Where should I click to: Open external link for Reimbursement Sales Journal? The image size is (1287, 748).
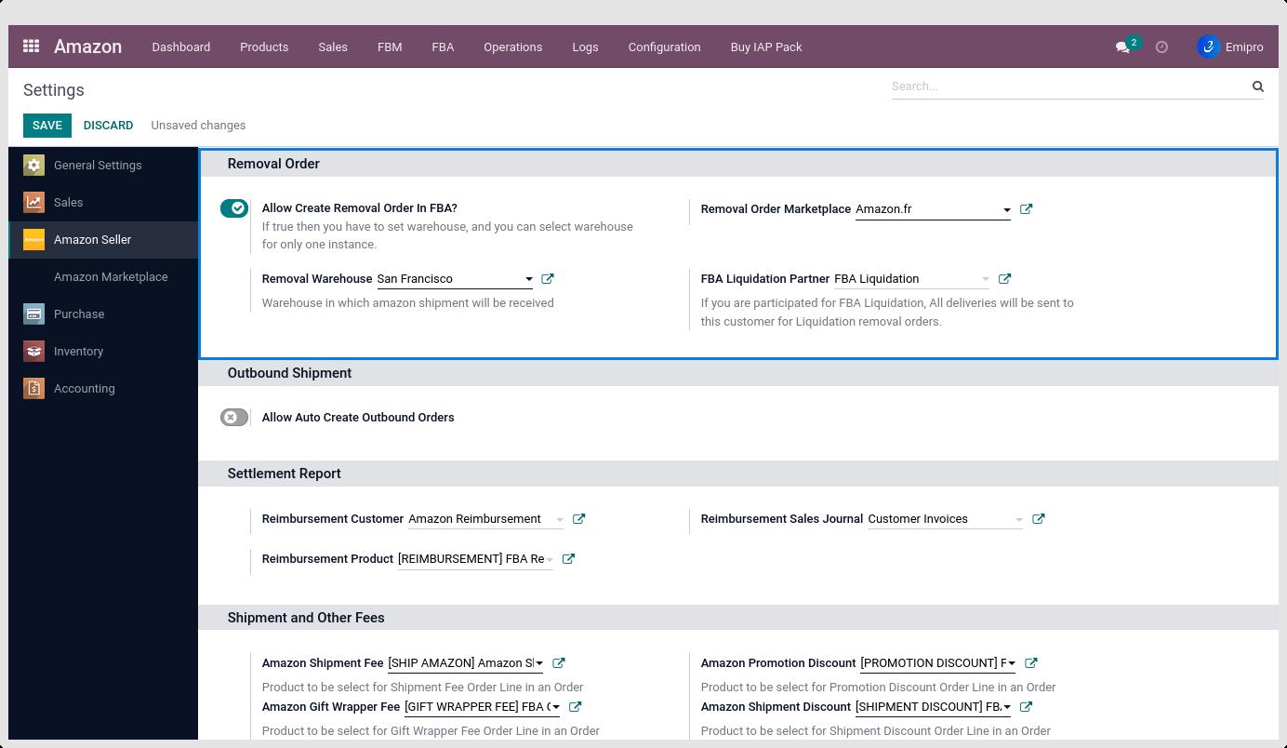tap(1038, 519)
